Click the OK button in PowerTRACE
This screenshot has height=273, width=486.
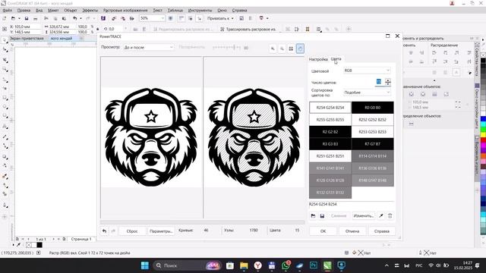pyautogui.click(x=323, y=231)
